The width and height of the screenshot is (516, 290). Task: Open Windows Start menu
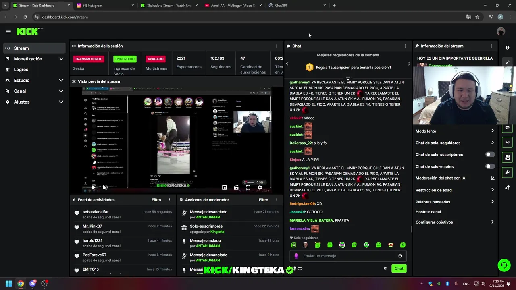[8, 284]
